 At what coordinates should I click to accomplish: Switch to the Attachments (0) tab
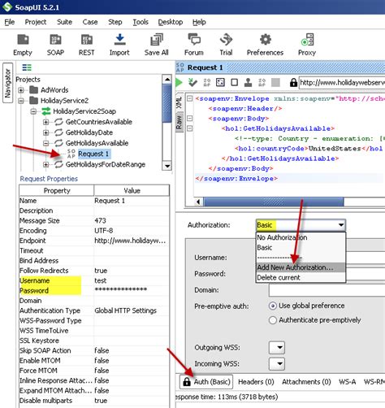pyautogui.click(x=306, y=382)
